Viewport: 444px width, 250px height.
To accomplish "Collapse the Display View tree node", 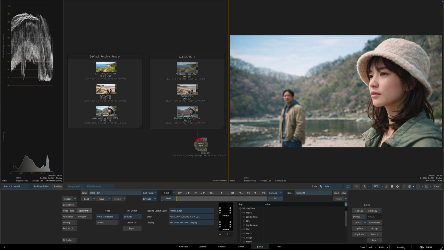I will (x=240, y=209).
